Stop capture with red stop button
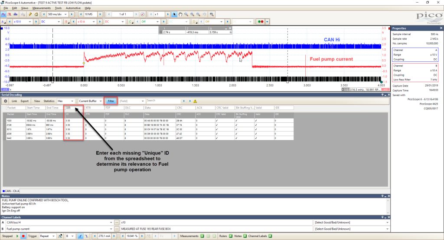Viewport: 444px width, 240px height. [23, 236]
